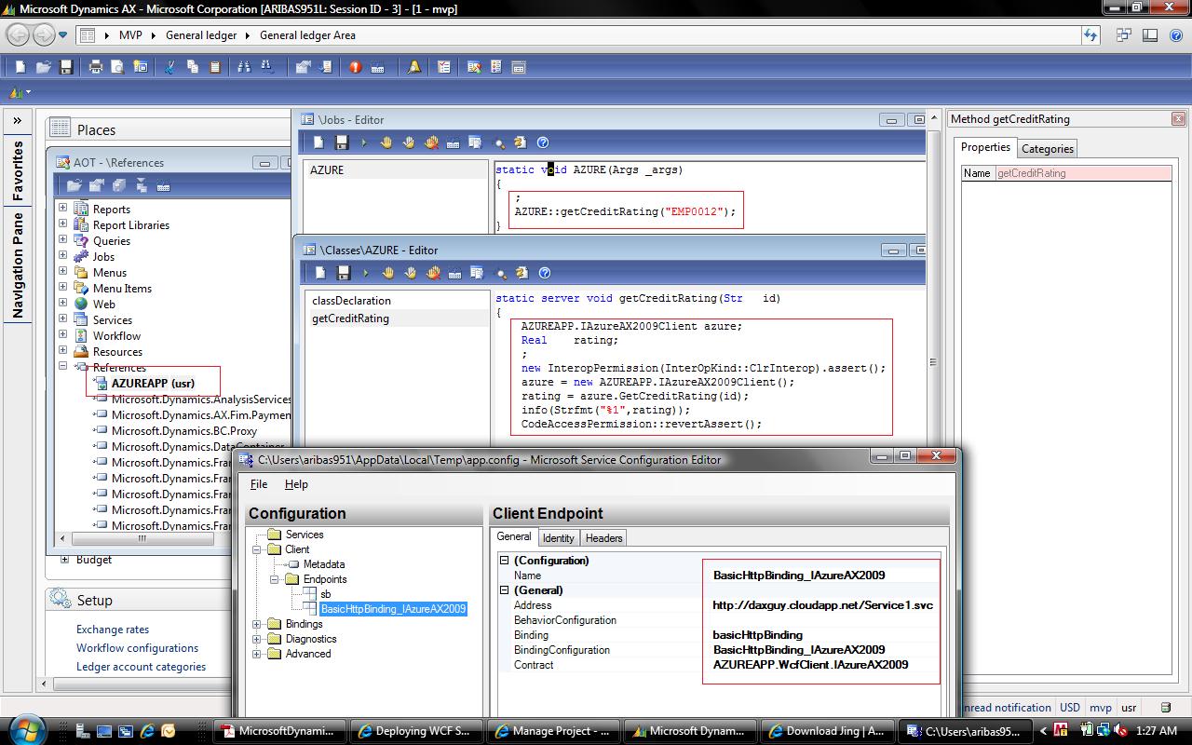
Task: Click open folder icon in AOT toolbar
Action: pyautogui.click(x=74, y=185)
